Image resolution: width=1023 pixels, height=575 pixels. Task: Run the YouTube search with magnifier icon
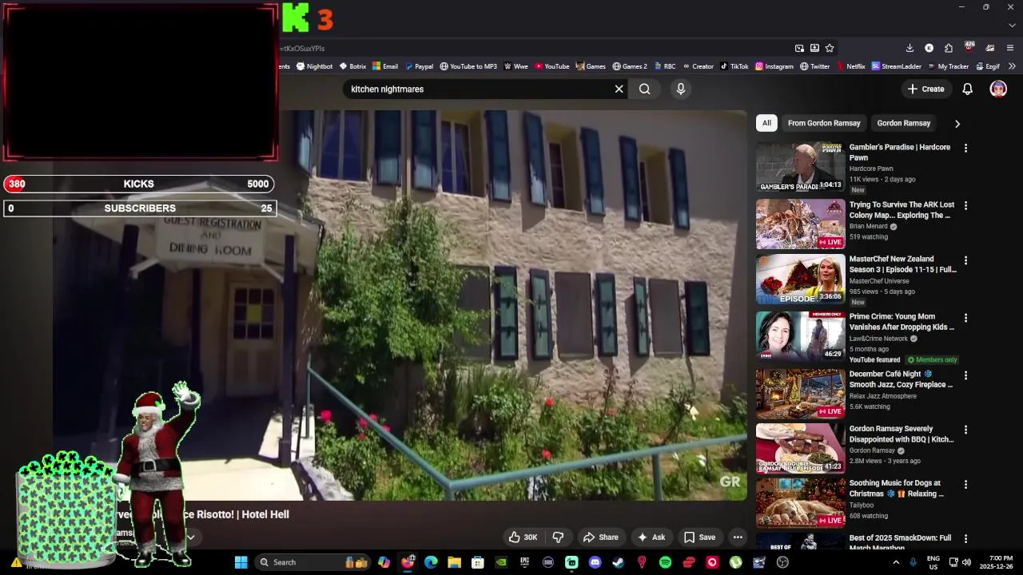tap(645, 89)
